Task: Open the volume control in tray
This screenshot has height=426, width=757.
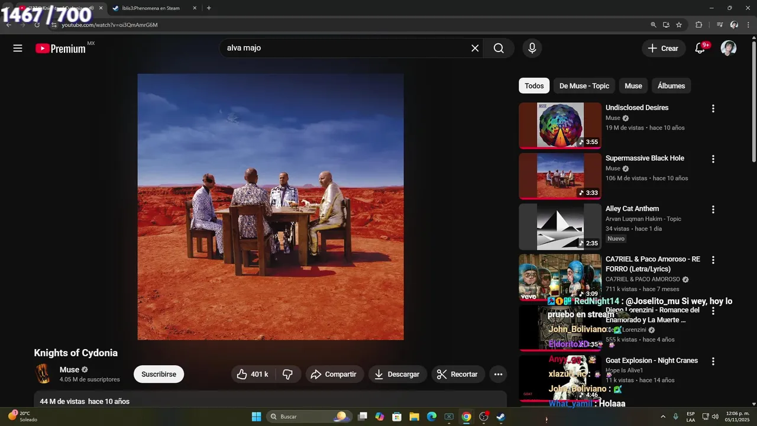Action: tap(716, 417)
